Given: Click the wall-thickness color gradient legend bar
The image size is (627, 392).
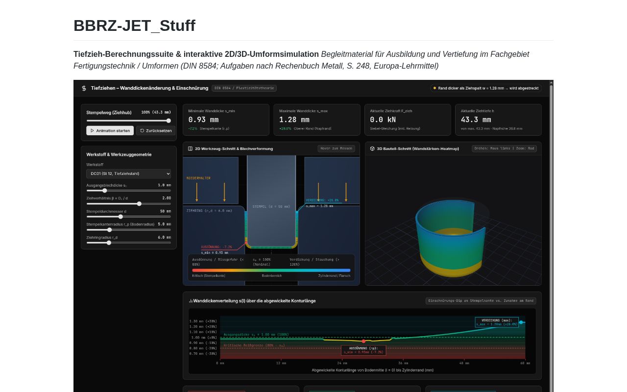Looking at the screenshot, I should click(271, 270).
